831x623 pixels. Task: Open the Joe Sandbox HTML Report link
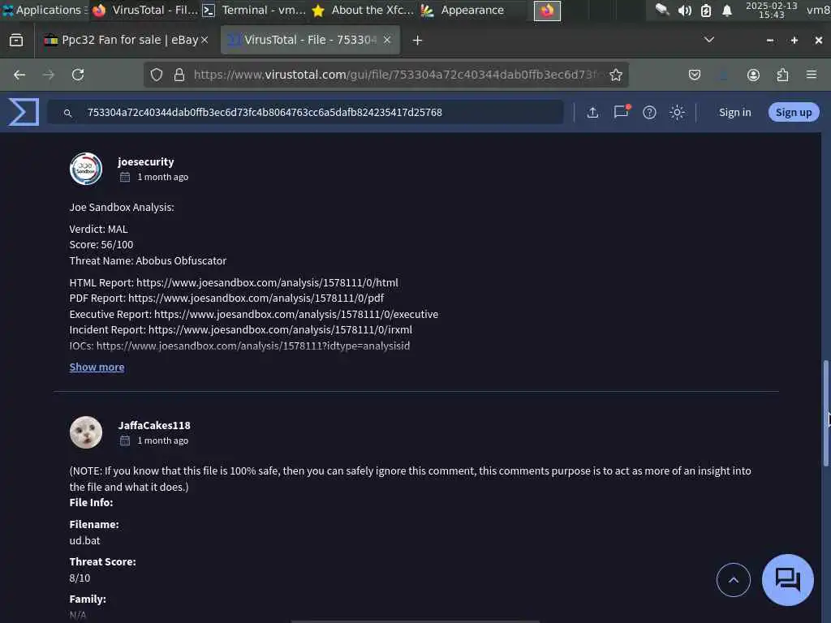(267, 282)
